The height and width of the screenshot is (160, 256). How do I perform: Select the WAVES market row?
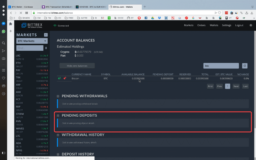(x=32, y=130)
